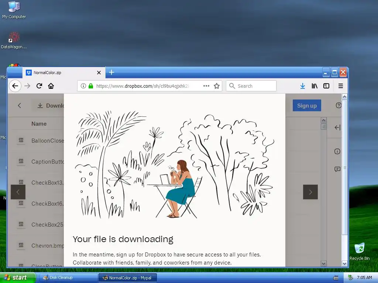This screenshot has height=283, width=378.
Task: Open the browser home page
Action: (51, 86)
